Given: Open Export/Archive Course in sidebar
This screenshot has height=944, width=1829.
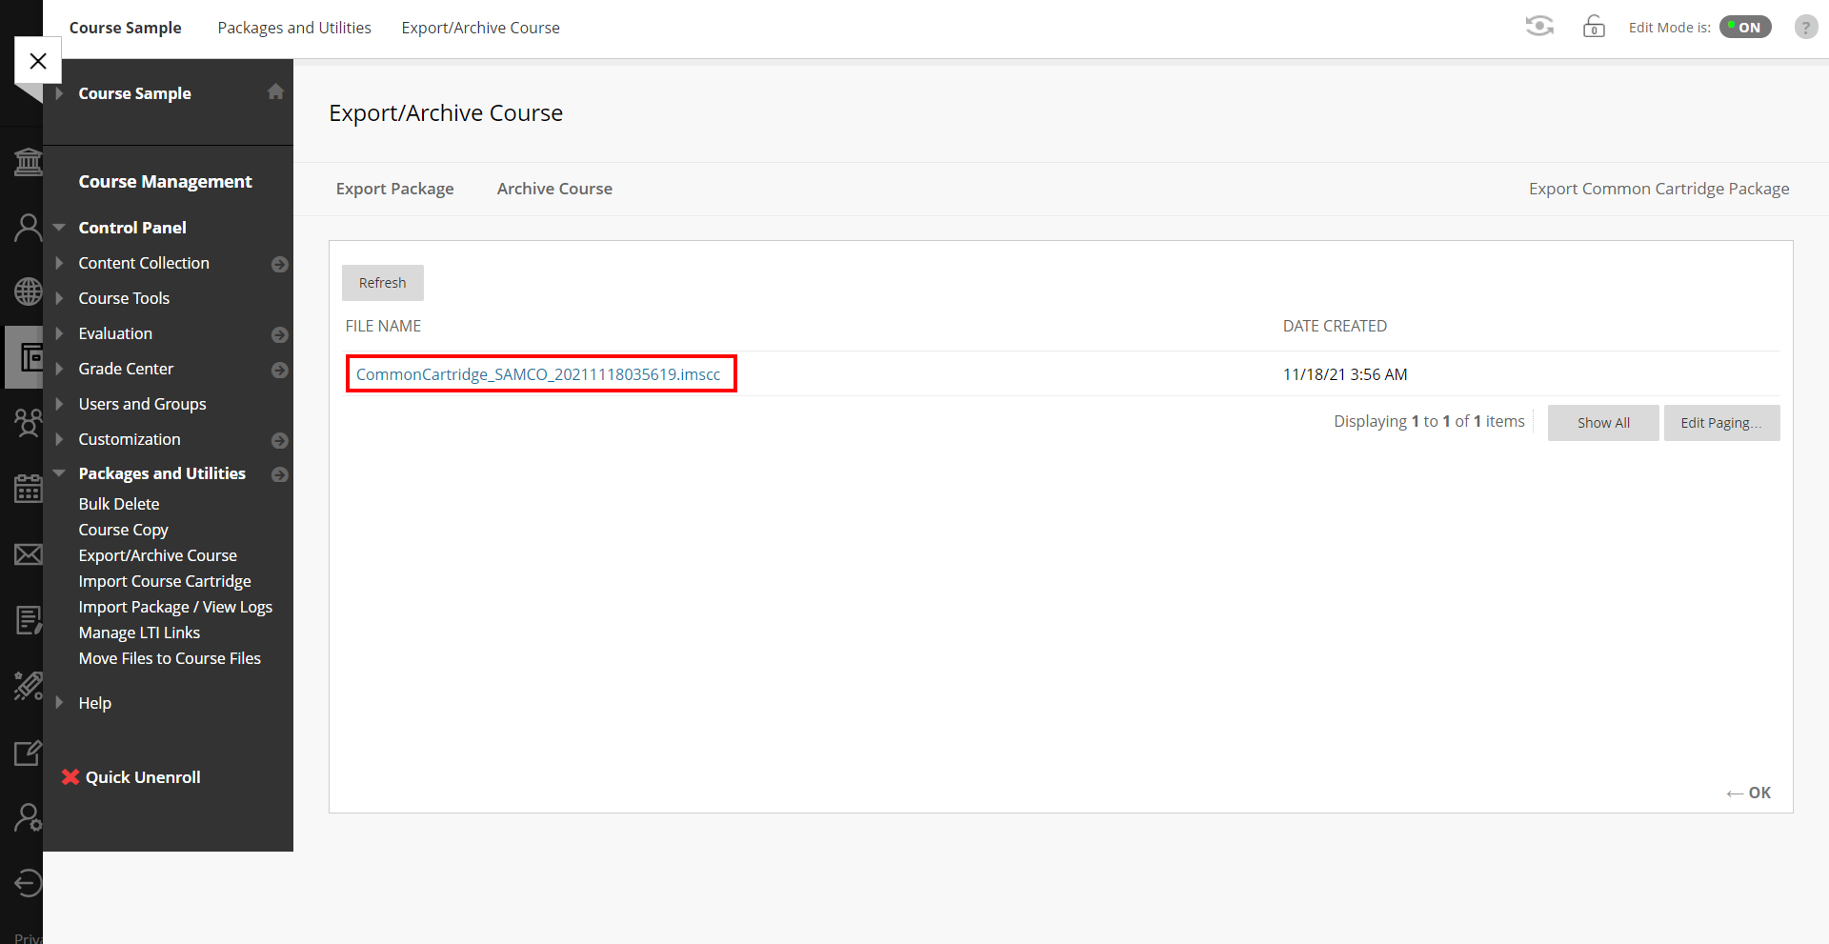Looking at the screenshot, I should (158, 555).
